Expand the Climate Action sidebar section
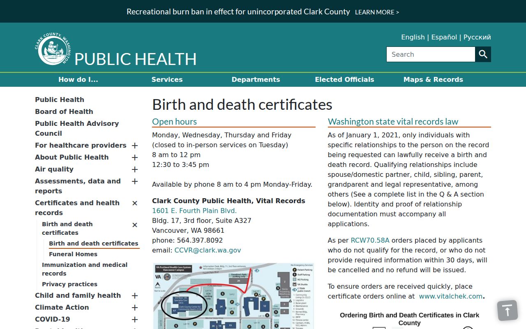This screenshot has height=329, width=526. tap(134, 308)
